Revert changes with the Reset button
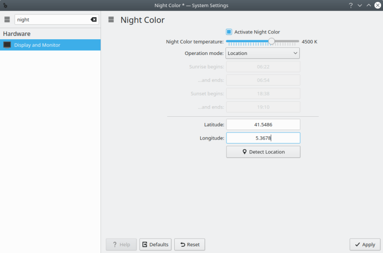This screenshot has width=383, height=253. (190, 244)
